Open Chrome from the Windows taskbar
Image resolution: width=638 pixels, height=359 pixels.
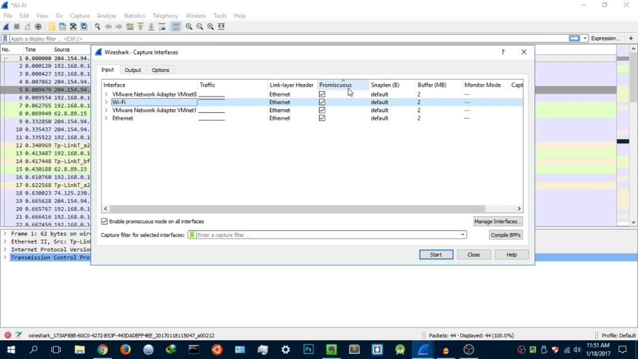click(x=102, y=350)
